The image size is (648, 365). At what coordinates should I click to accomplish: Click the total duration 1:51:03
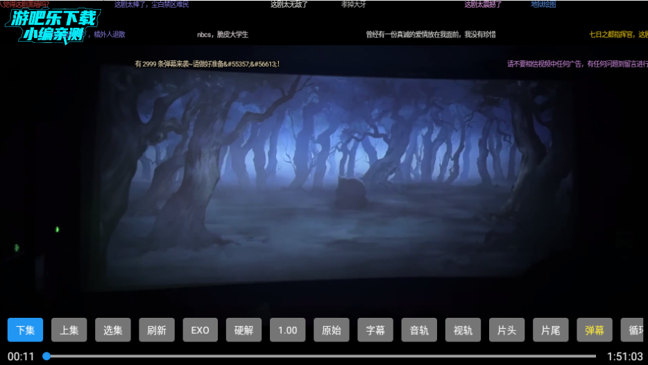pyautogui.click(x=624, y=356)
